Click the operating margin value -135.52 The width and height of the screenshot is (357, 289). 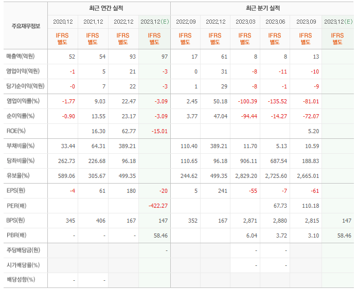[277, 101]
